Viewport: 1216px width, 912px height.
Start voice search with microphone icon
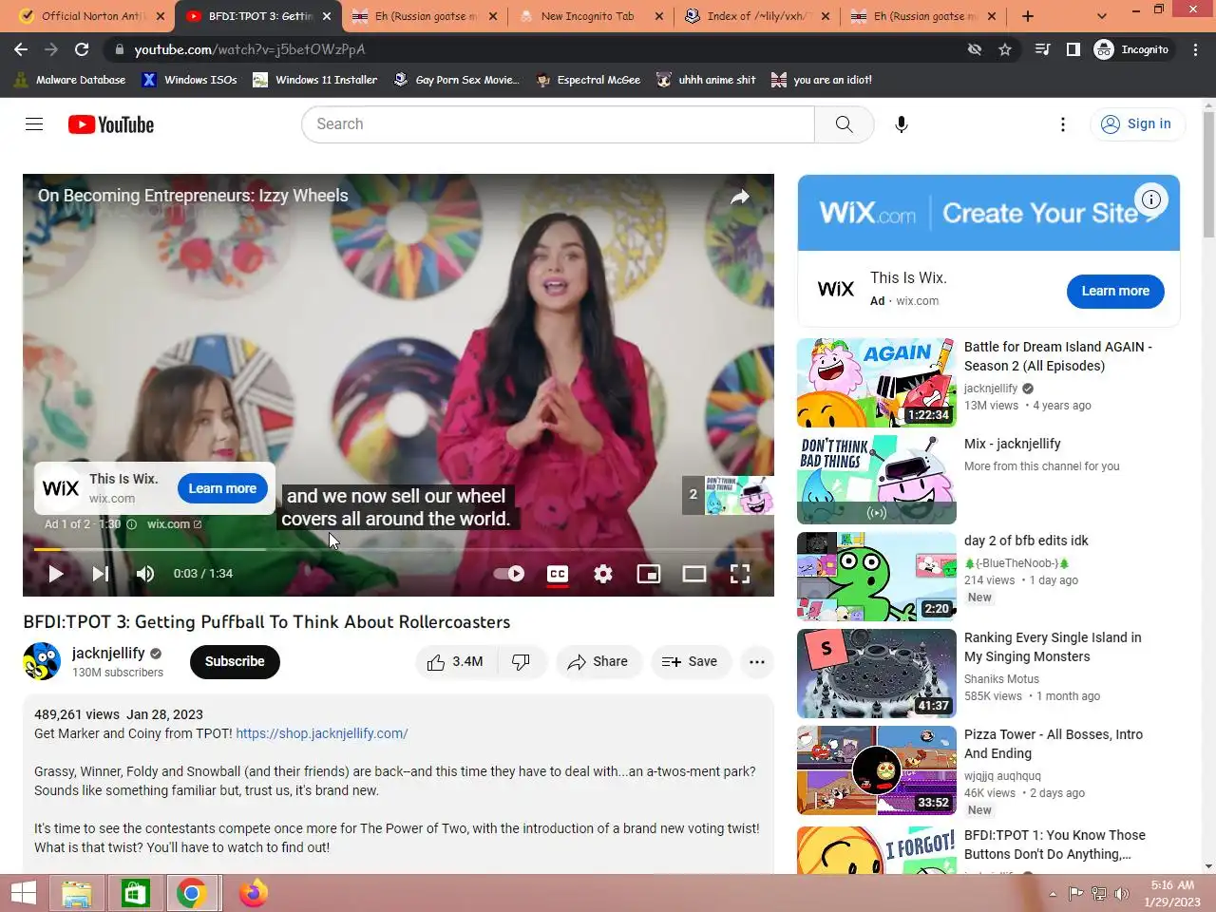pos(902,124)
